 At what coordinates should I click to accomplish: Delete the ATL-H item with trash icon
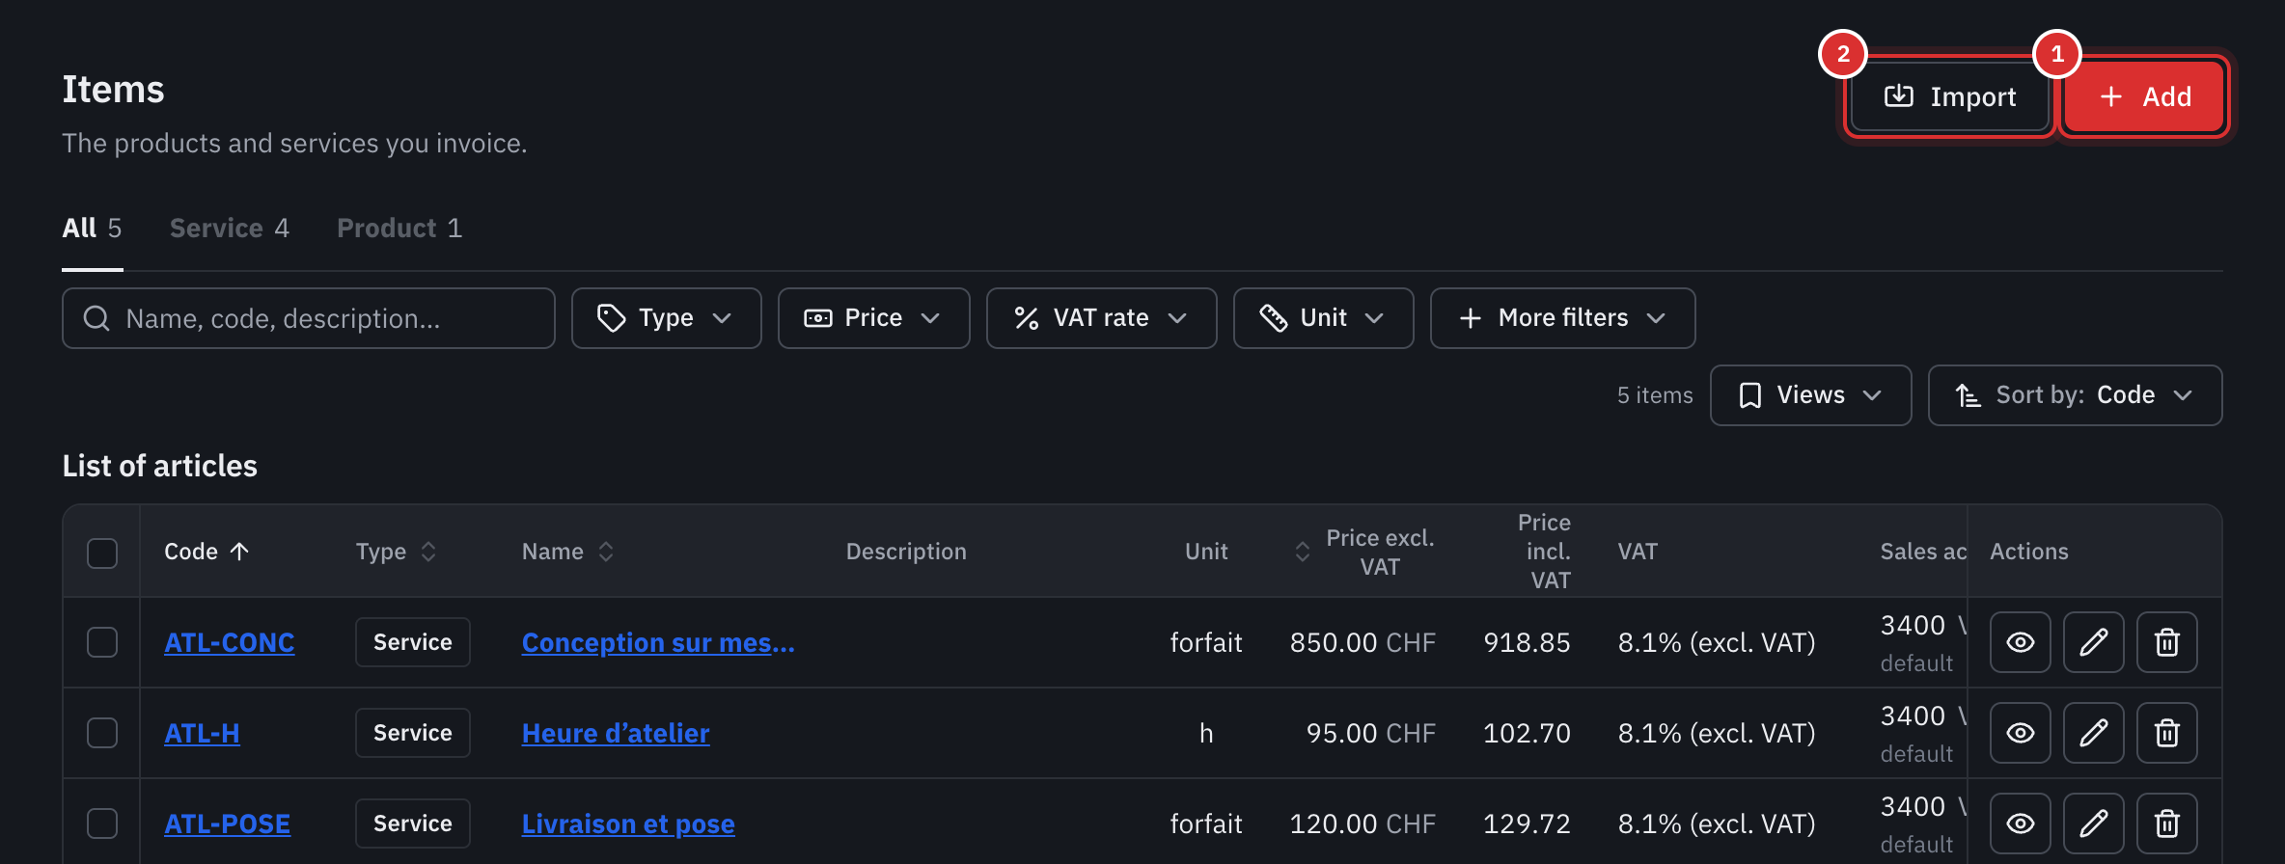point(2167,733)
